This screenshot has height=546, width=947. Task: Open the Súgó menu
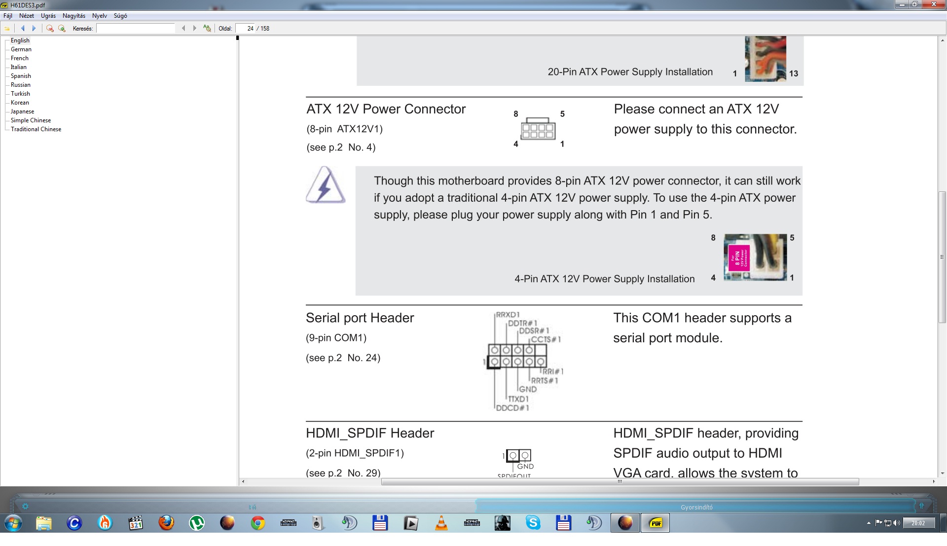click(x=120, y=16)
